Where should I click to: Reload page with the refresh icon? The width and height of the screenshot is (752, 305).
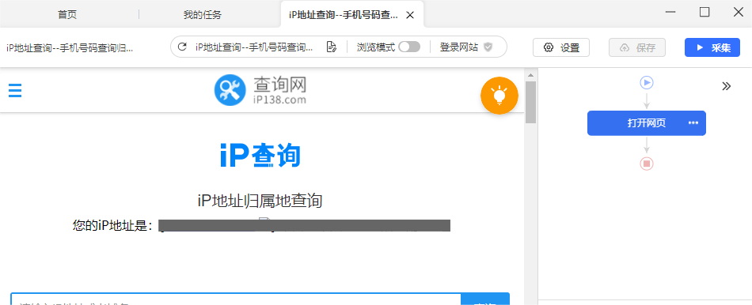182,47
